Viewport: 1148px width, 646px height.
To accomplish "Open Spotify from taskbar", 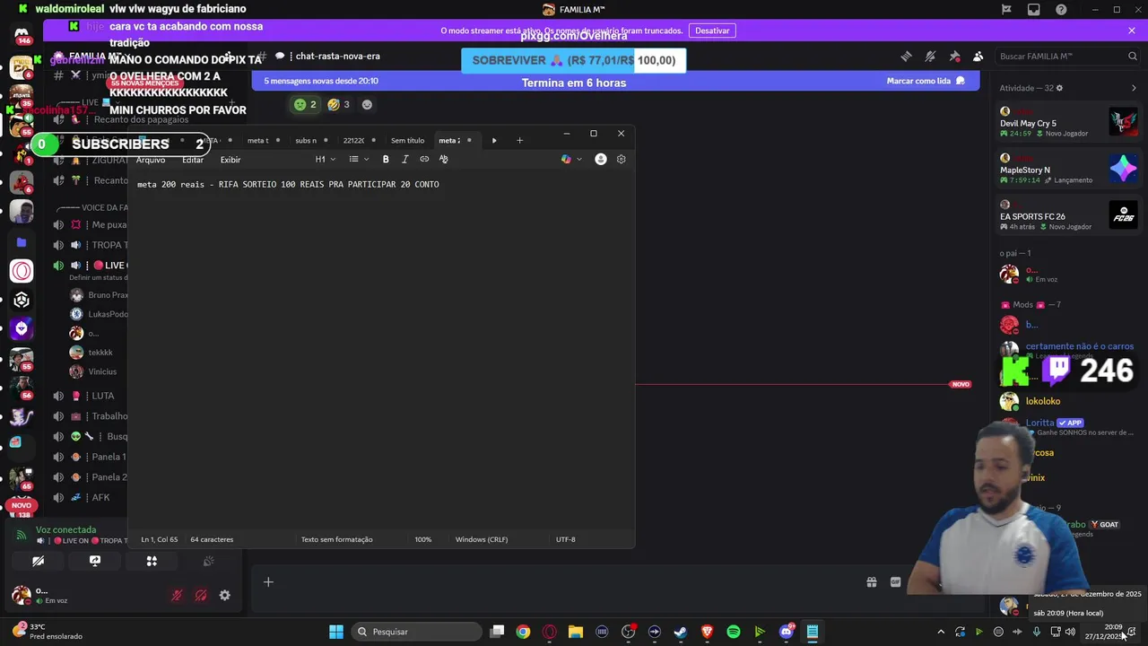I will tap(734, 632).
